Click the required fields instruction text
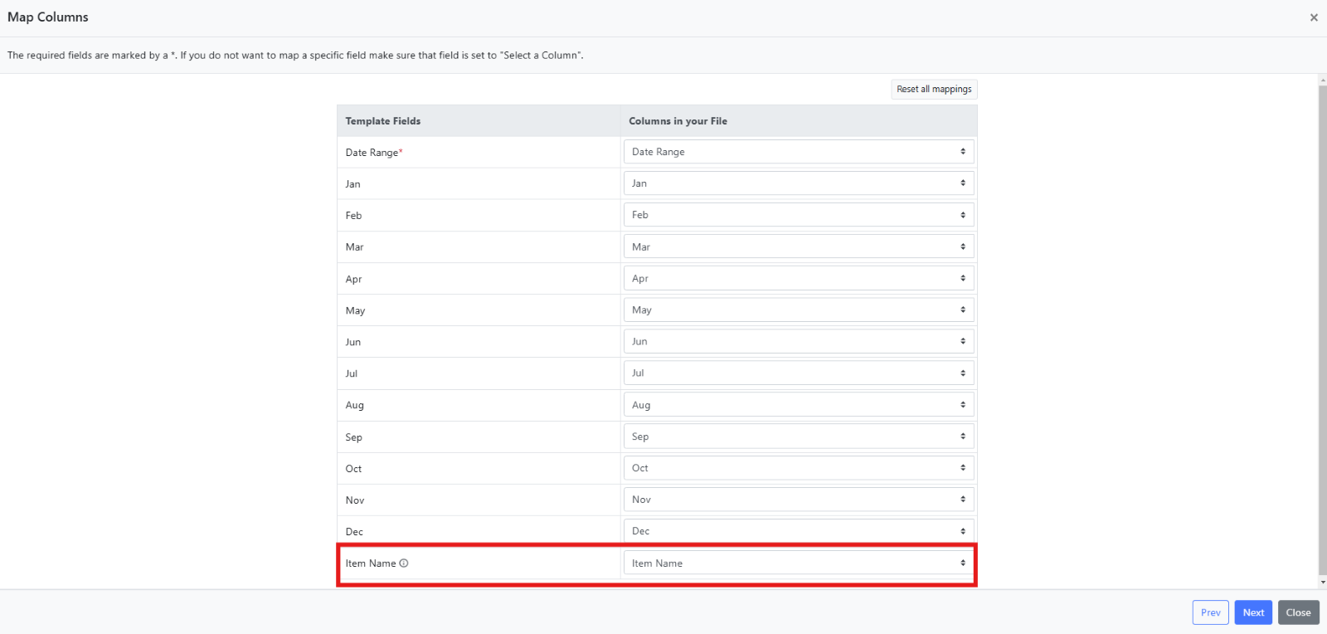1327x634 pixels. [x=295, y=56]
